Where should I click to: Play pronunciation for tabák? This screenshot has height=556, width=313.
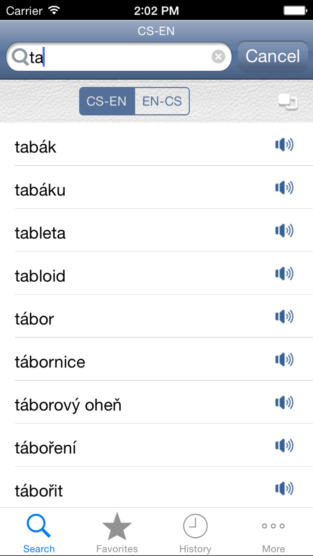(284, 145)
